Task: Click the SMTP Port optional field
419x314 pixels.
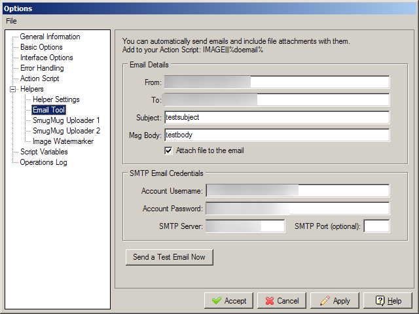Action: point(376,226)
